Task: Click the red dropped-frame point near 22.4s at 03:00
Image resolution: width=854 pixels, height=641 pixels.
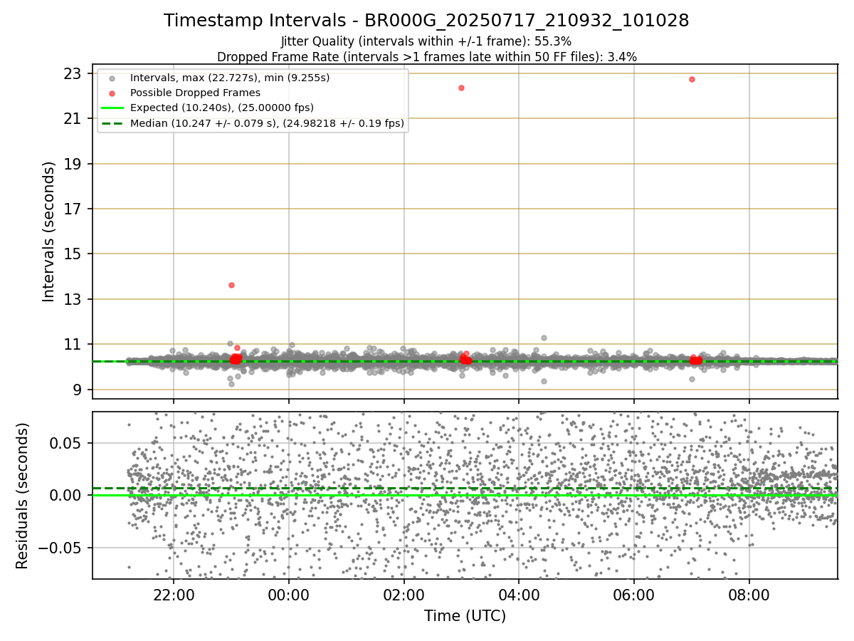Action: click(461, 88)
